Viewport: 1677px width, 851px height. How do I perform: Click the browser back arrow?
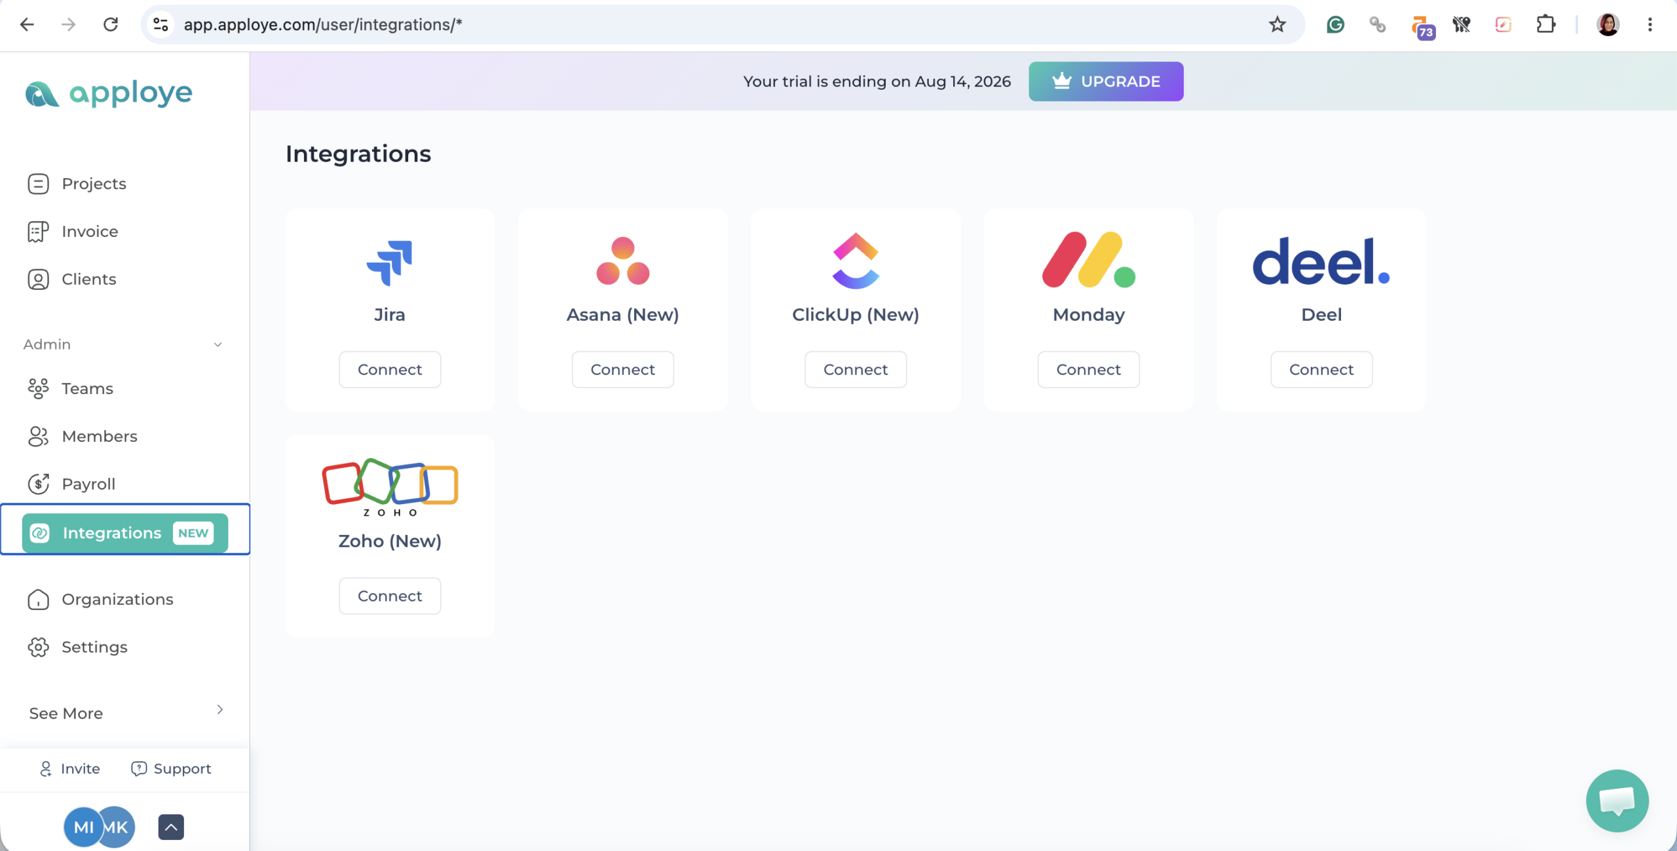27,25
